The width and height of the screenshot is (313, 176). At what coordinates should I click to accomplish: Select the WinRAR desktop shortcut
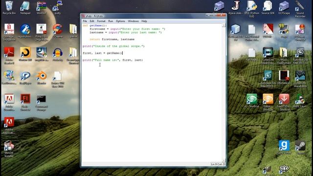[41, 8]
